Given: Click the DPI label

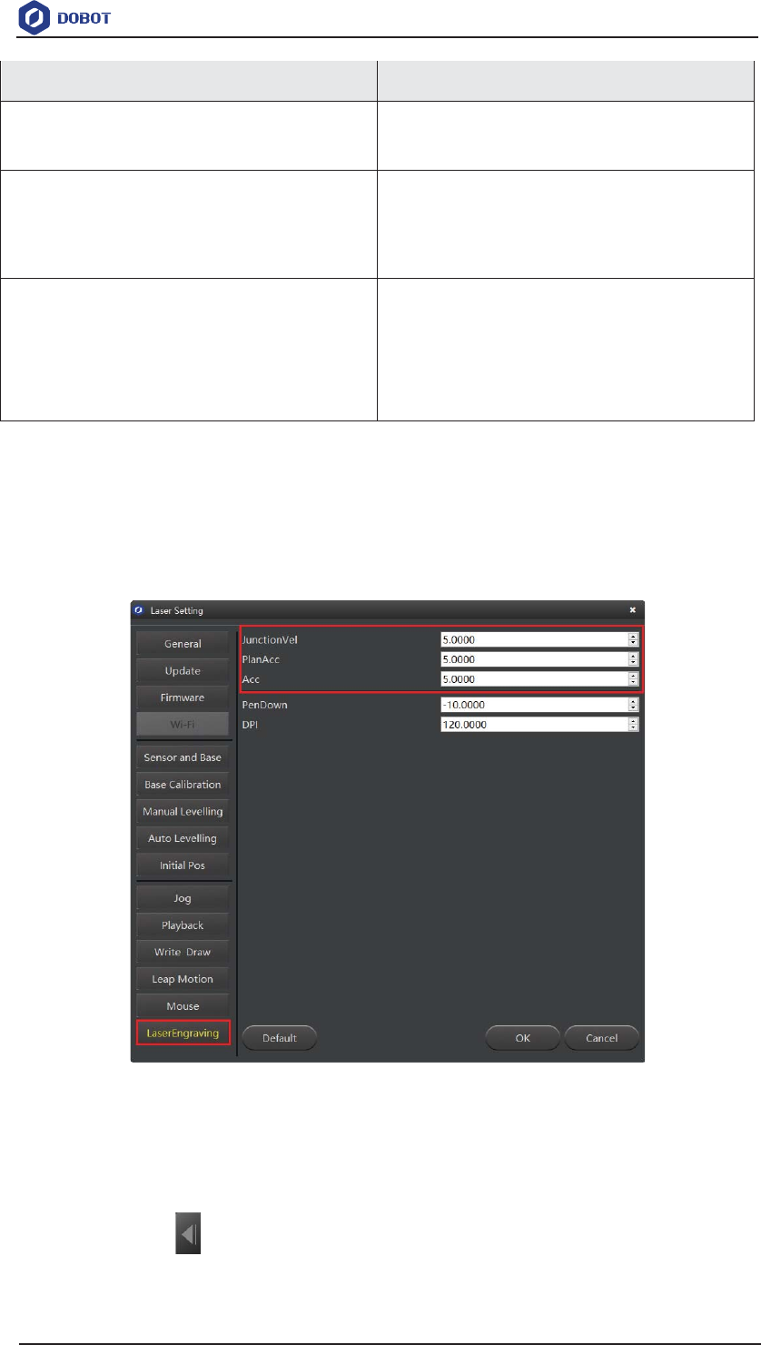Looking at the screenshot, I should [x=250, y=725].
